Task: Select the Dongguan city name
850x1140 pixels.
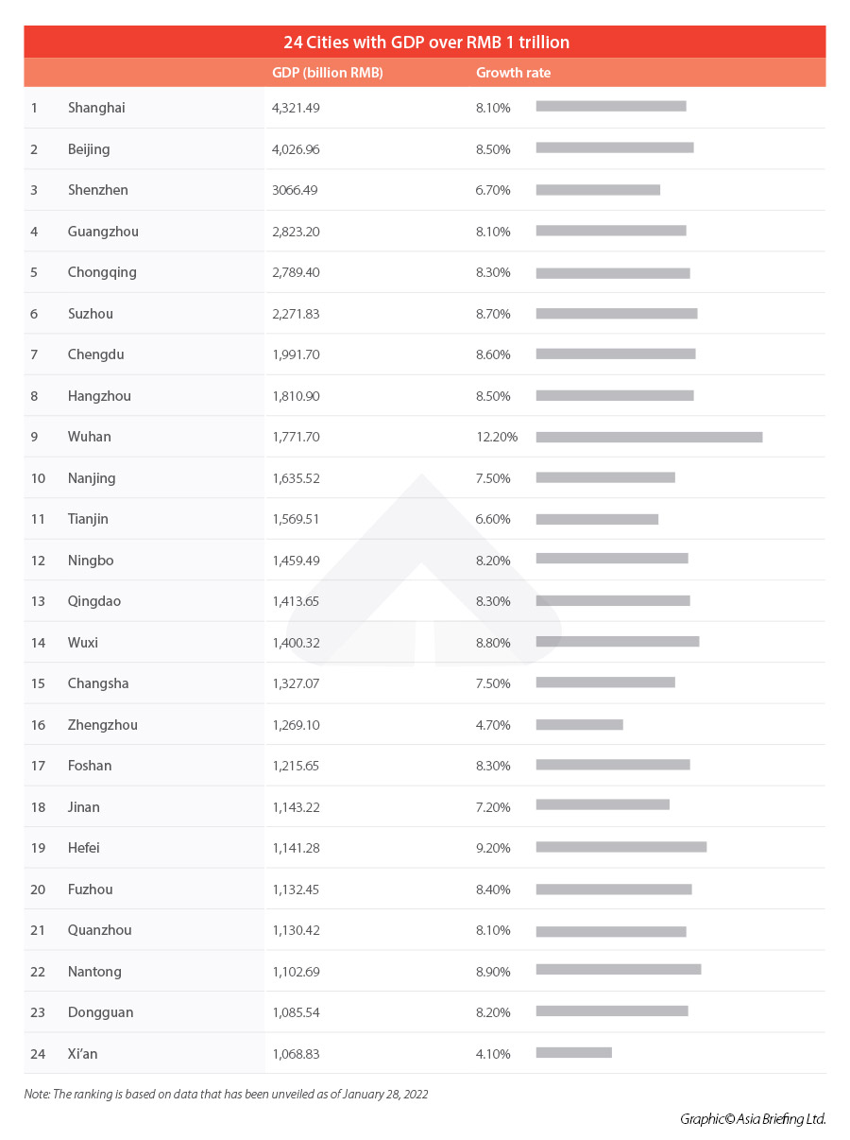Action: (x=100, y=1012)
